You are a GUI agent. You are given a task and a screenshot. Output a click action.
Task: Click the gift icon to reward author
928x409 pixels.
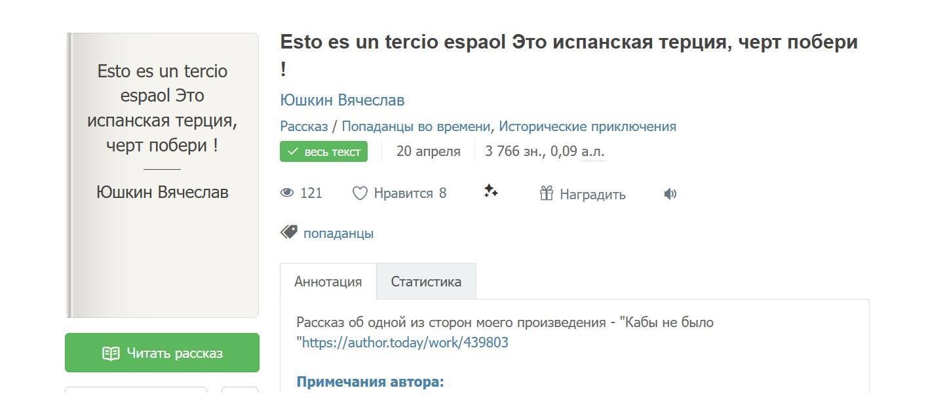(x=546, y=193)
